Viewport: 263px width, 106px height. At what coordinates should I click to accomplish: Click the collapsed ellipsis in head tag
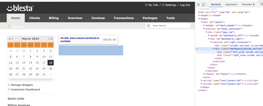(x=210, y=15)
